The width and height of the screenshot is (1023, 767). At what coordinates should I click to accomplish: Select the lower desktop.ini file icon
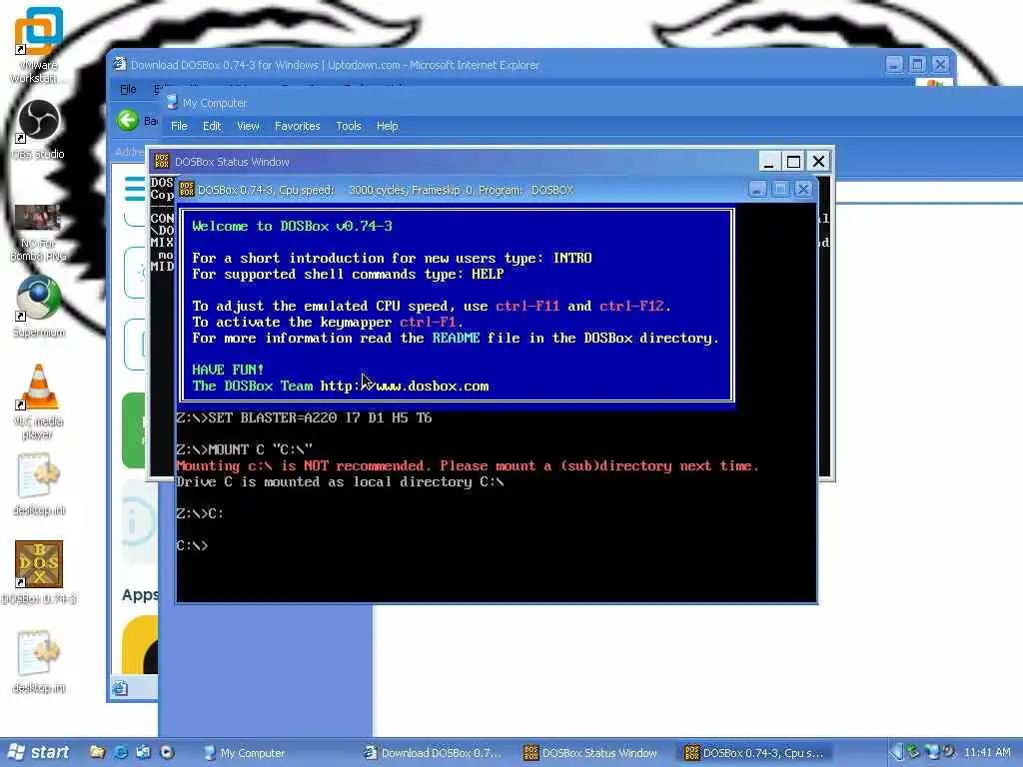tap(39, 653)
